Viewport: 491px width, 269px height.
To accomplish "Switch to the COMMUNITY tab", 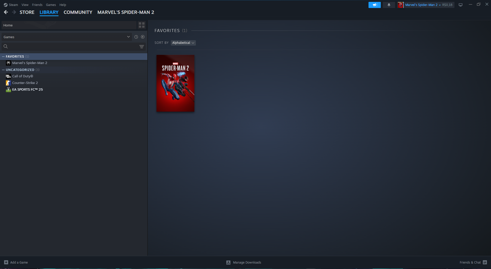I will pos(78,12).
